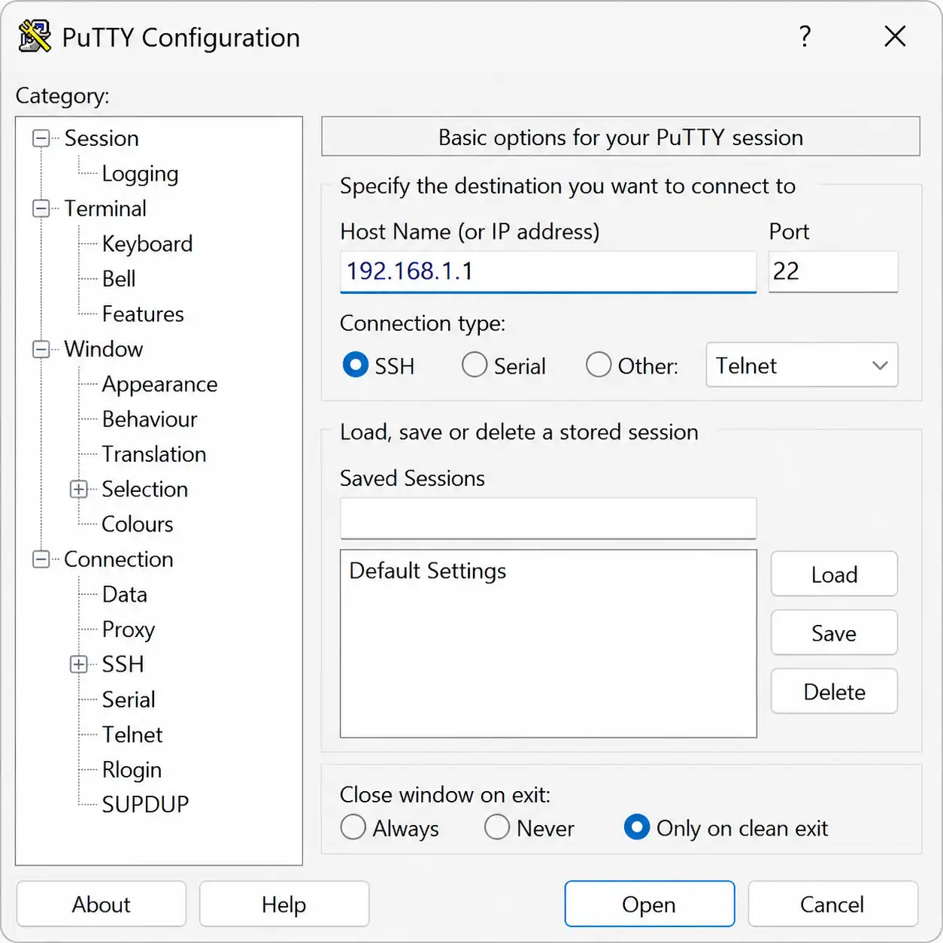Close the PuTTY Configuration dialog
The image size is (943, 943).
point(895,36)
